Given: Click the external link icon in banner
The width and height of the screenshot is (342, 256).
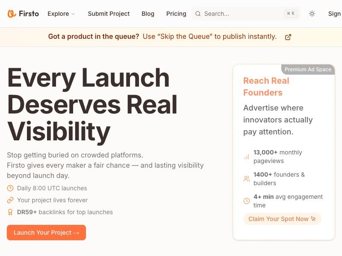Looking at the screenshot, I should click(x=288, y=37).
